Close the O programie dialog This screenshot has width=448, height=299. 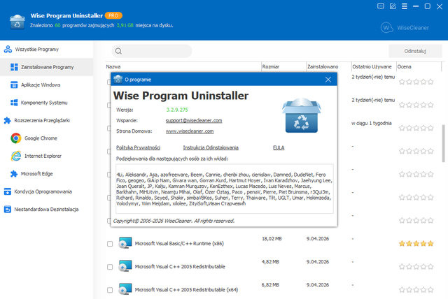pos(328,80)
